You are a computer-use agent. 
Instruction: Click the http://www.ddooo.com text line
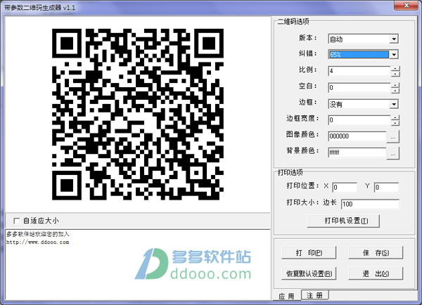click(x=38, y=242)
